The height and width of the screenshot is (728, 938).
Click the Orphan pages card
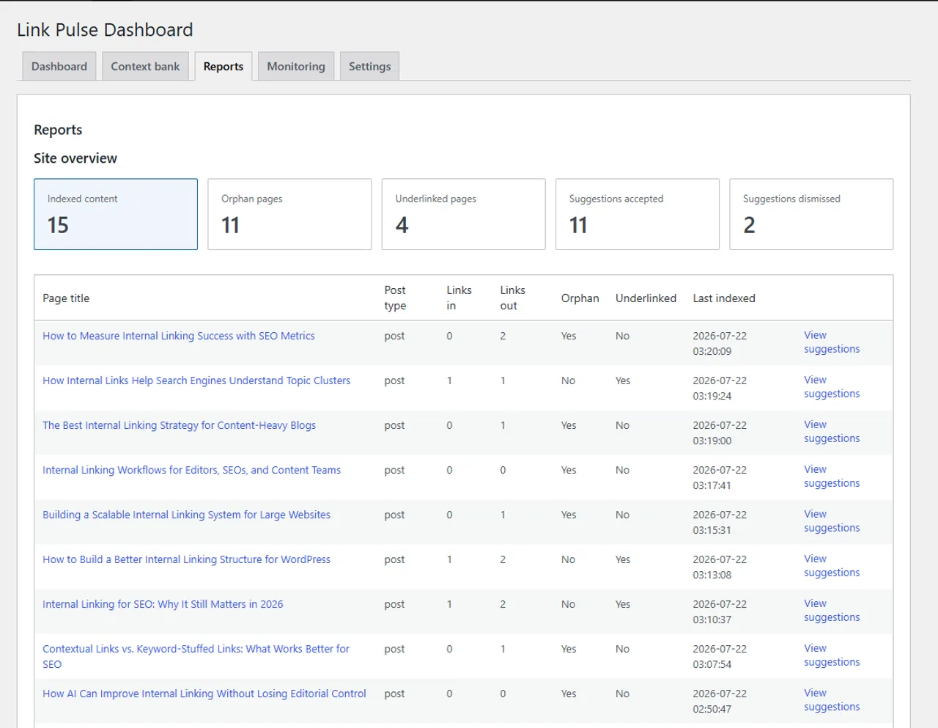coord(289,214)
